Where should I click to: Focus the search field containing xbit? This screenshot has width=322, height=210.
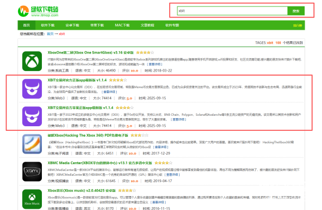click(x=232, y=11)
